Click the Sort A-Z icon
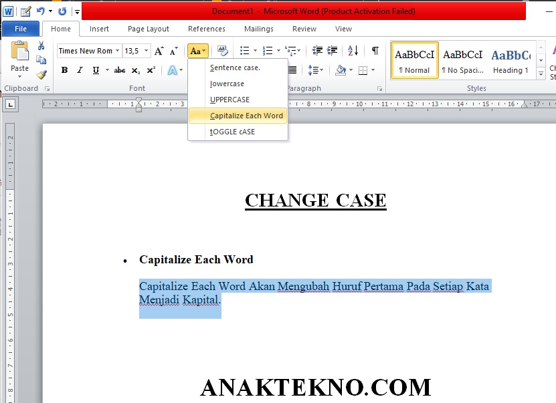556x403 pixels. tap(353, 51)
